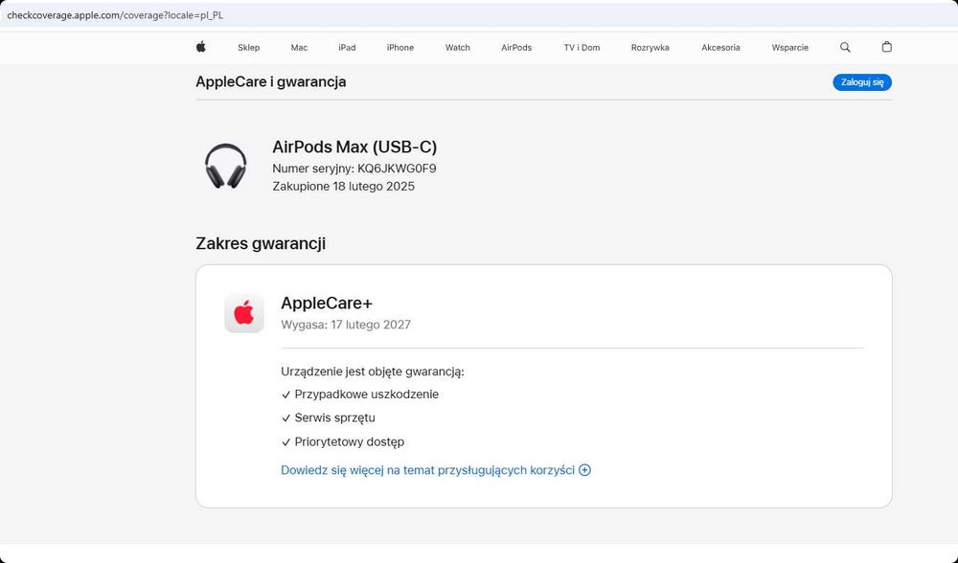Open the Mac menu
Image resolution: width=958 pixels, height=563 pixels.
[299, 48]
